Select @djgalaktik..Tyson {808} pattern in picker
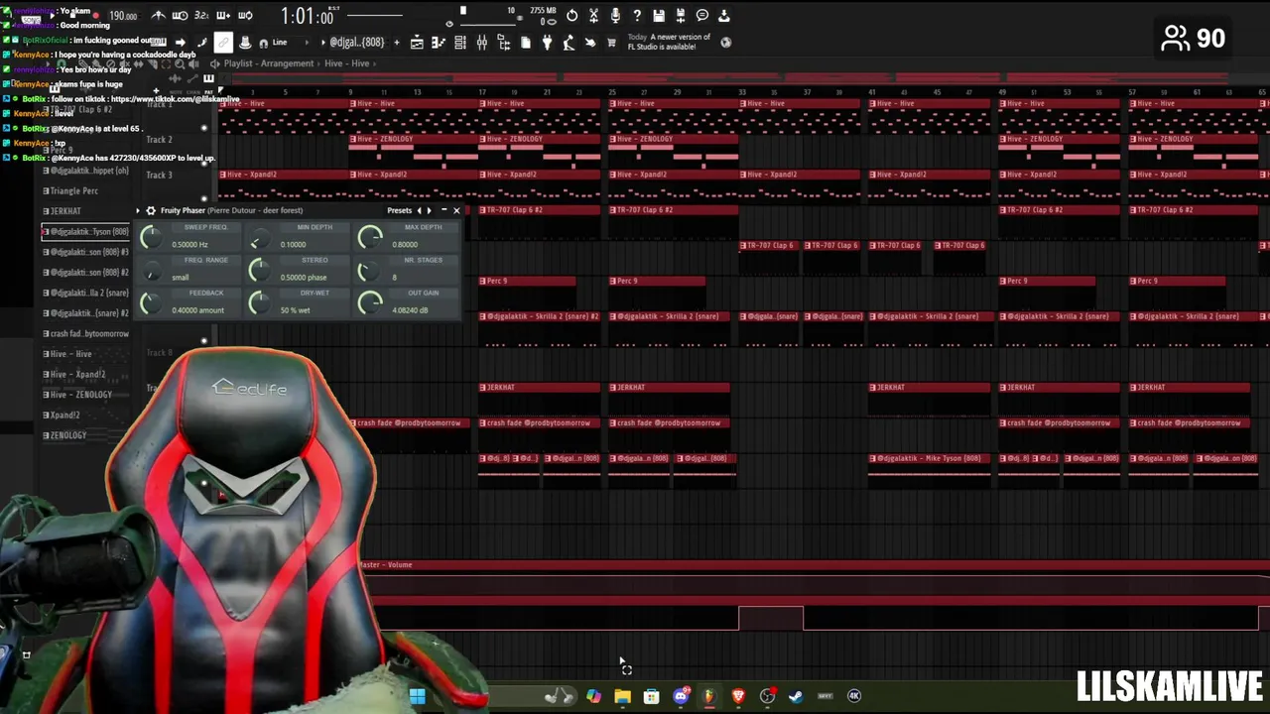The height and width of the screenshot is (714, 1270). click(x=85, y=231)
